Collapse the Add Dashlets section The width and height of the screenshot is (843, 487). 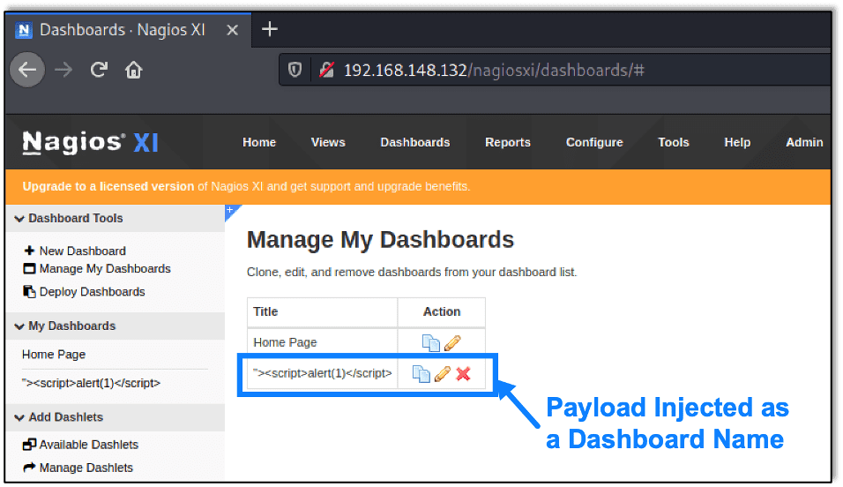click(115, 417)
